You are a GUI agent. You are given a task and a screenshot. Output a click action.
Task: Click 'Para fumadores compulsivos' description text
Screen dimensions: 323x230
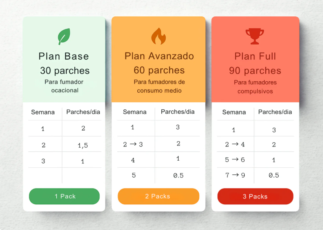click(x=255, y=87)
